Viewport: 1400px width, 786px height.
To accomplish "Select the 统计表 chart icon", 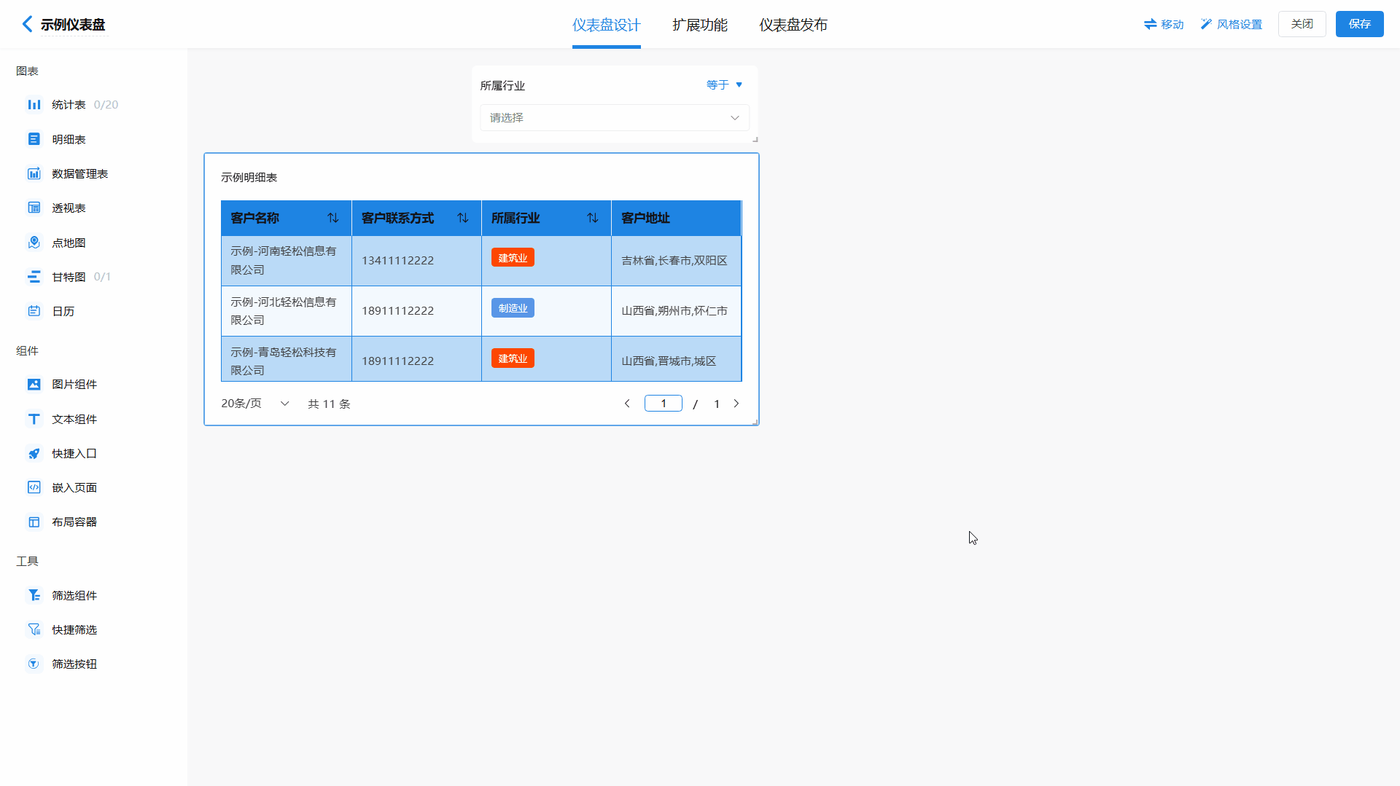I will pos(34,105).
